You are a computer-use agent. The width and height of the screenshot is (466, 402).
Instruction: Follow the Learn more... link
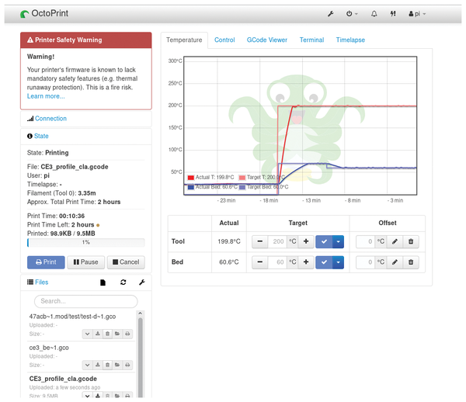click(x=46, y=96)
